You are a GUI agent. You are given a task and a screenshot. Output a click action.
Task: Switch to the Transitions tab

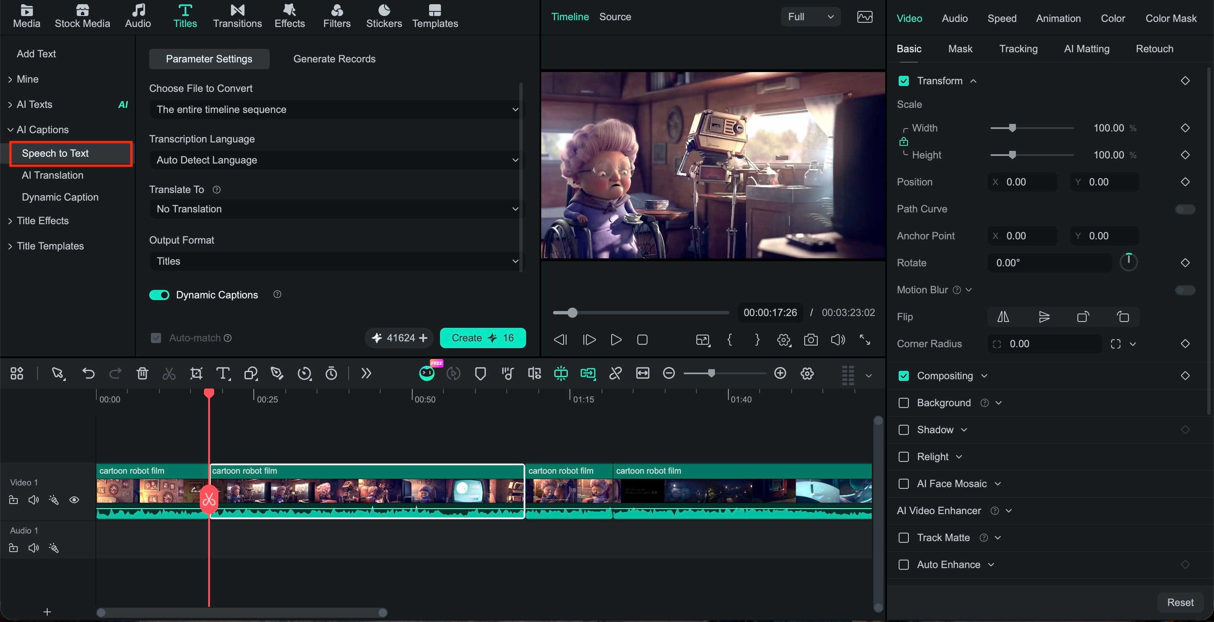(x=237, y=16)
